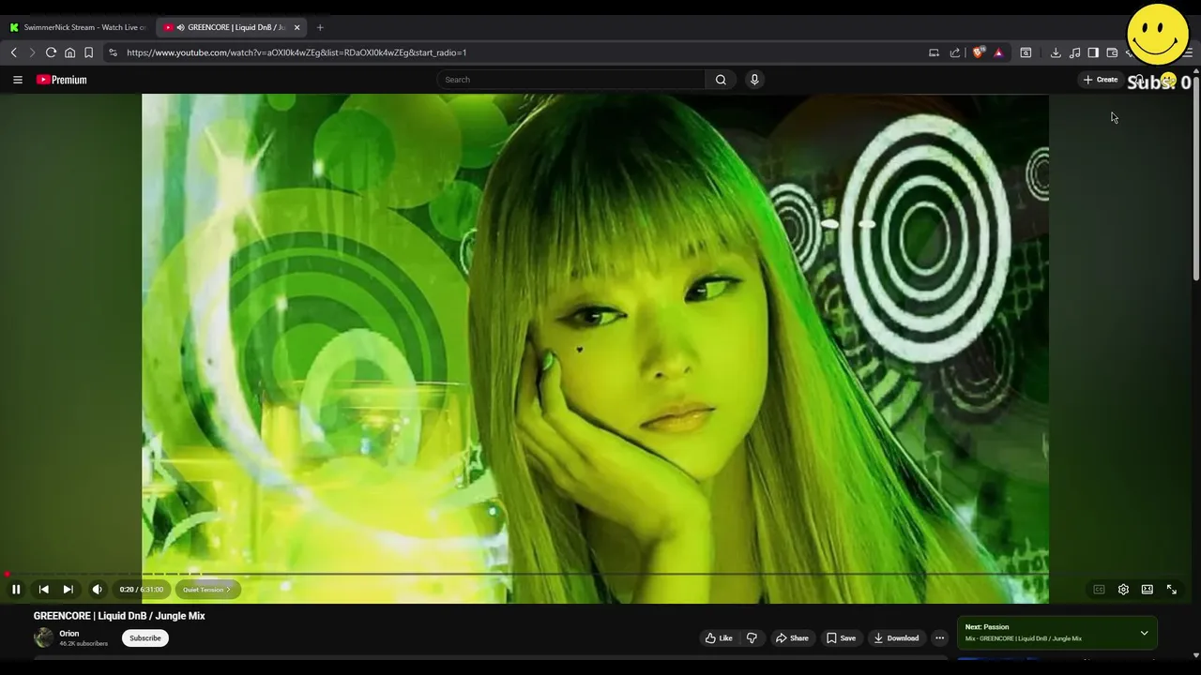Open a new browser tab
Viewport: 1201px width, 675px height.
(320, 27)
